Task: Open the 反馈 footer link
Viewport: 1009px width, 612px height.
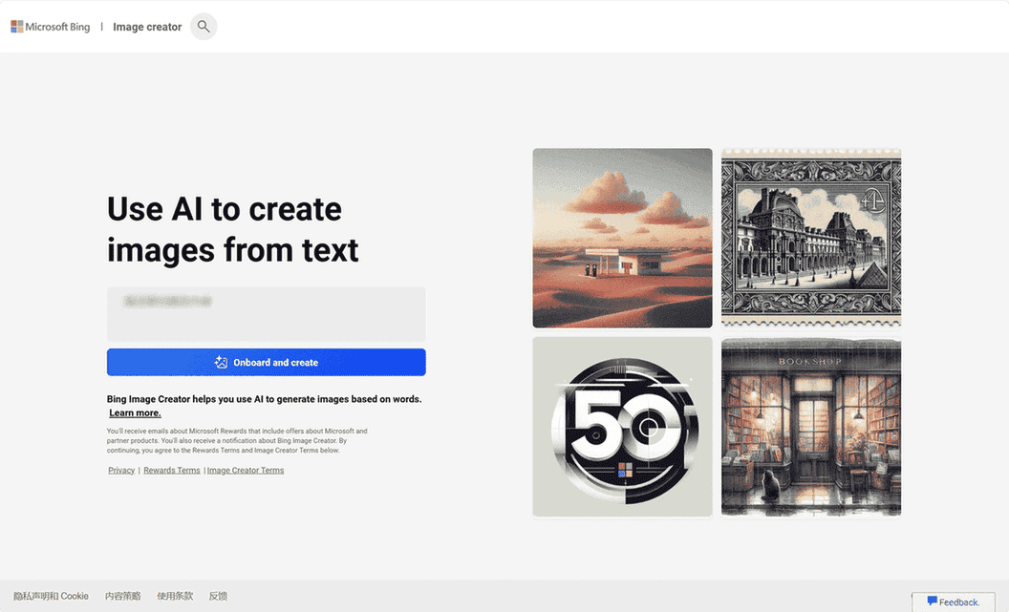Action: [218, 596]
